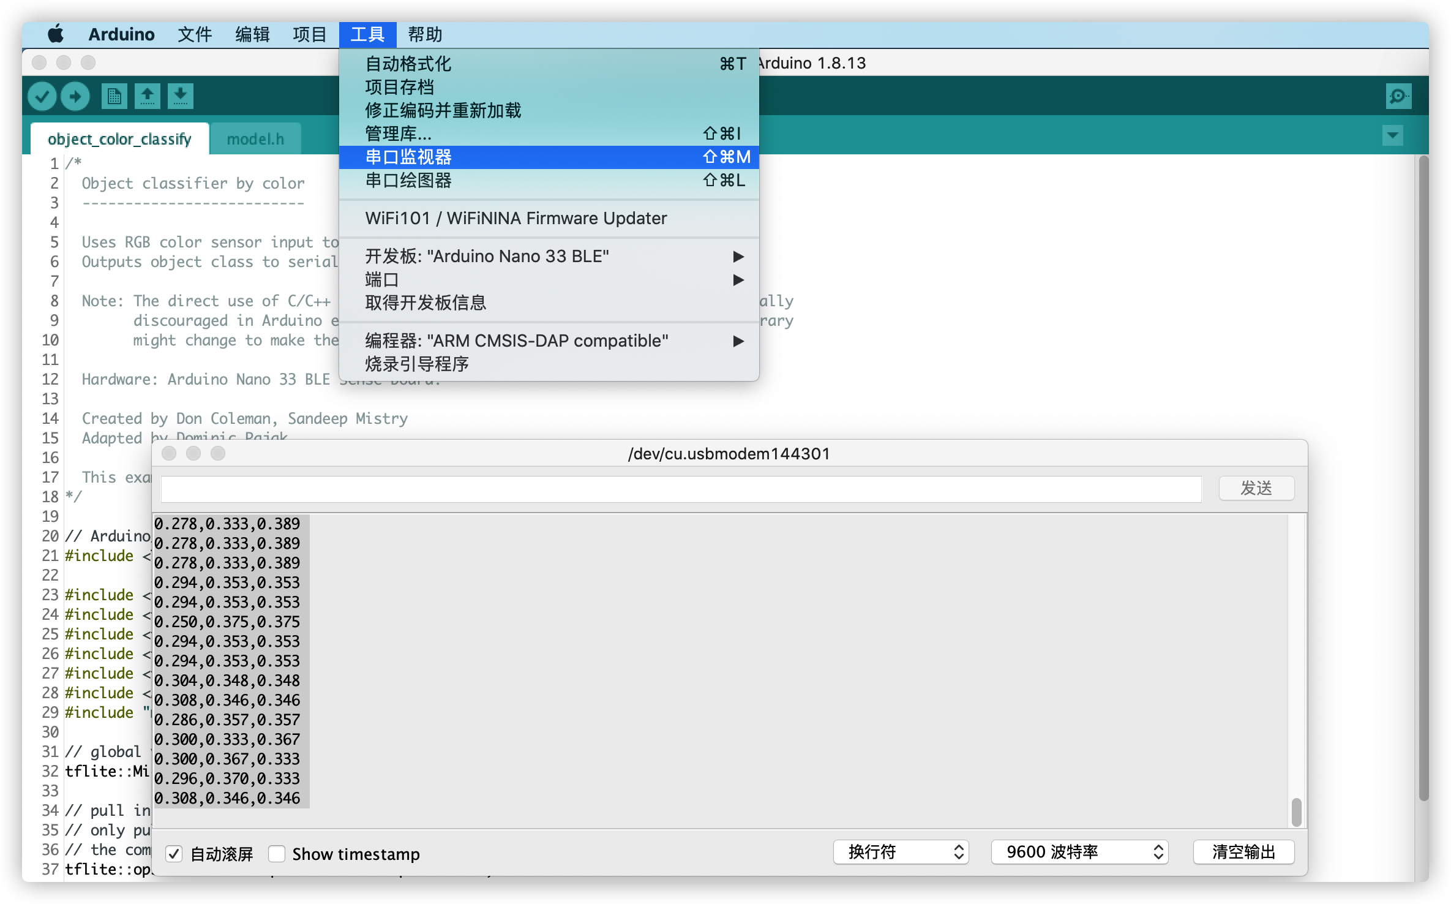1451x904 pixels.
Task: Click the Open sketch up-arrow icon
Action: pyautogui.click(x=148, y=96)
